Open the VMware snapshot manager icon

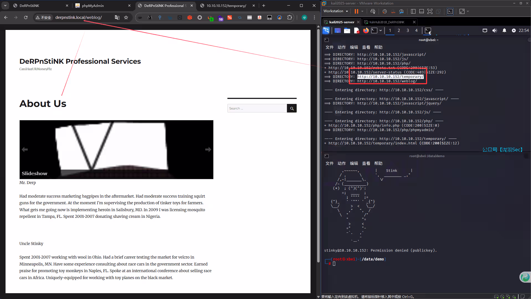click(401, 11)
